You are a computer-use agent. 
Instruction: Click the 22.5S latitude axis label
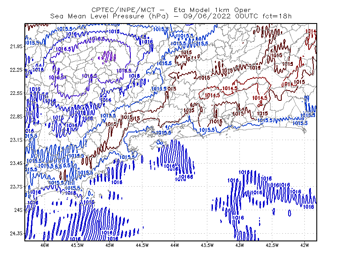pyautogui.click(x=16, y=93)
